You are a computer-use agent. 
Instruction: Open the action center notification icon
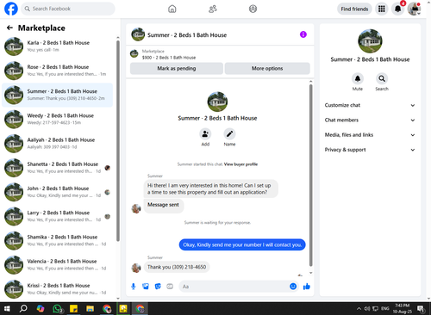(x=422, y=309)
